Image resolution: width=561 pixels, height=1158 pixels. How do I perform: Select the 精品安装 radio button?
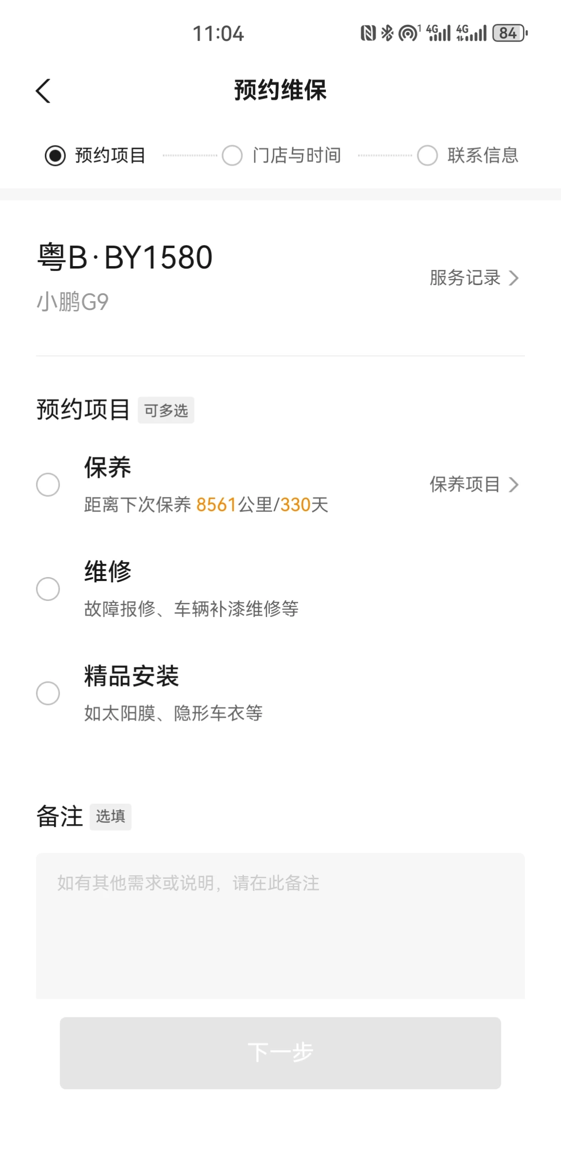tap(48, 693)
